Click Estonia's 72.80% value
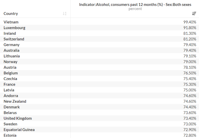The width and height of the screenshot is (199, 138). (190, 135)
